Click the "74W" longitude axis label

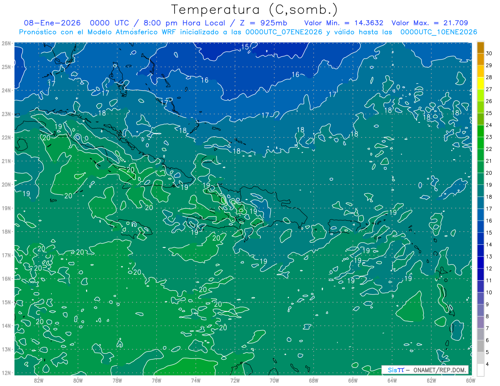point(196,380)
